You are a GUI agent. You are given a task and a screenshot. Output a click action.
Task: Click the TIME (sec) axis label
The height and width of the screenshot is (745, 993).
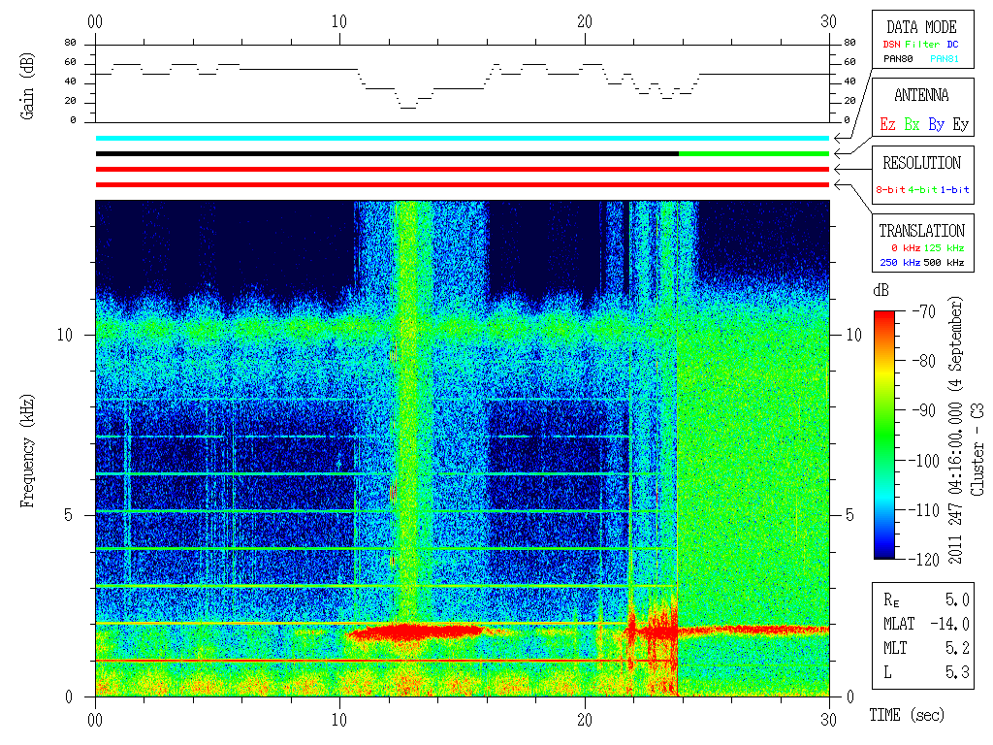click(x=907, y=715)
